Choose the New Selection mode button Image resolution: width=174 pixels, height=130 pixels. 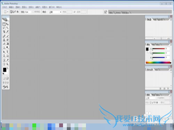[x=11, y=12]
